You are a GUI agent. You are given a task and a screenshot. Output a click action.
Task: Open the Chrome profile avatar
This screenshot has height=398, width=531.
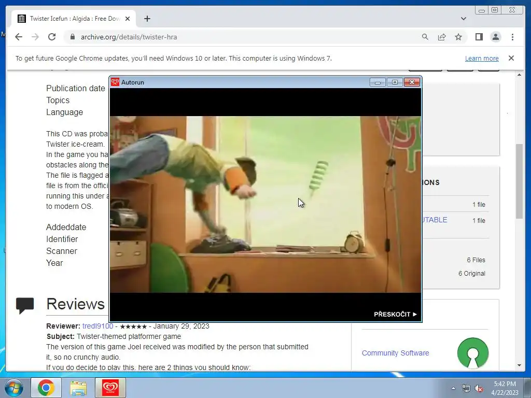coord(496,37)
